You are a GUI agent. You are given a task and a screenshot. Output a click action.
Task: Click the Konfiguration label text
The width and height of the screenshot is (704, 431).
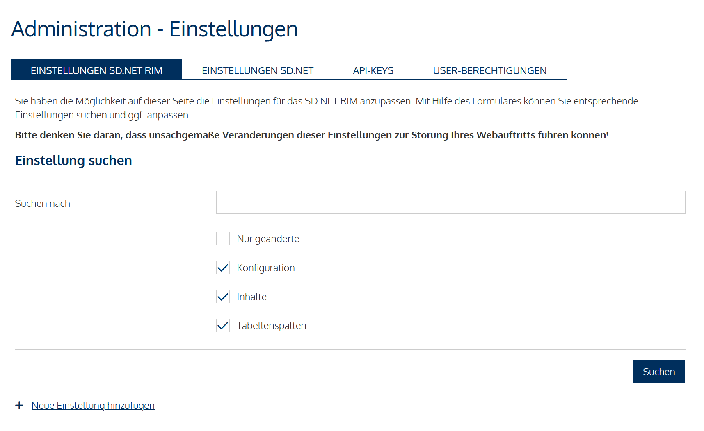[265, 268]
